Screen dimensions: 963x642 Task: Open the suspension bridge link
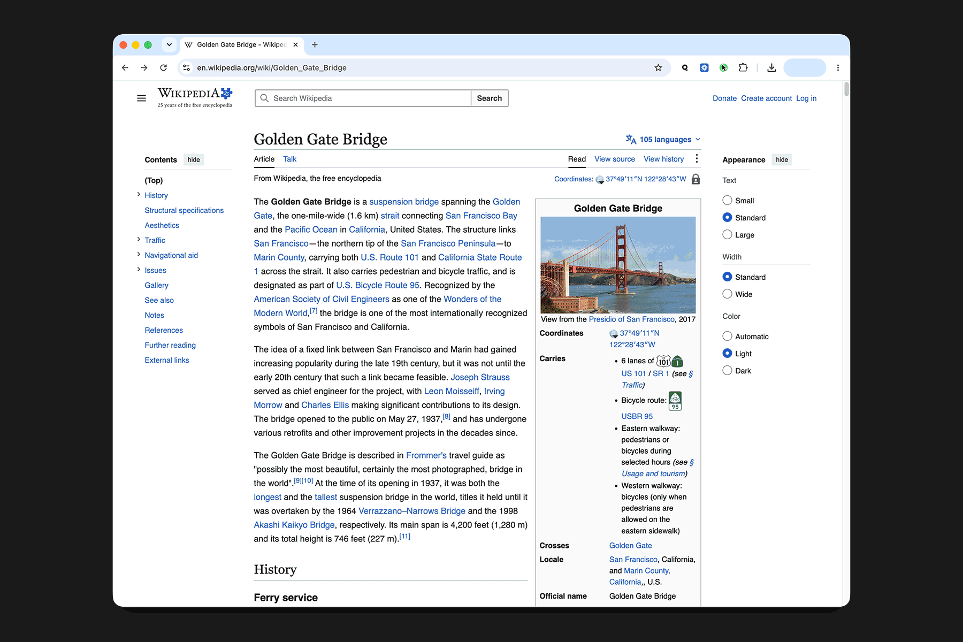(404, 202)
